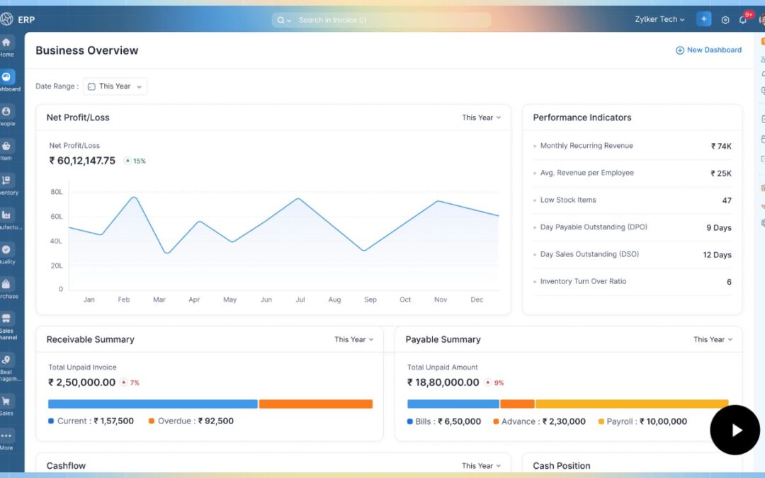Open the Inventory module from the sidebar

pyautogui.click(x=7, y=181)
